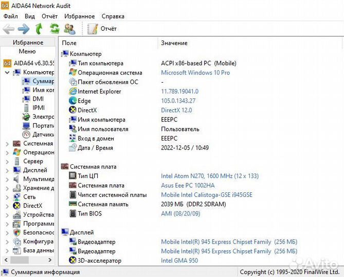Open the AMI (08/20/09) BIOS link
Image resolution: width=344 pixels, height=277 pixels.
pos(180,213)
